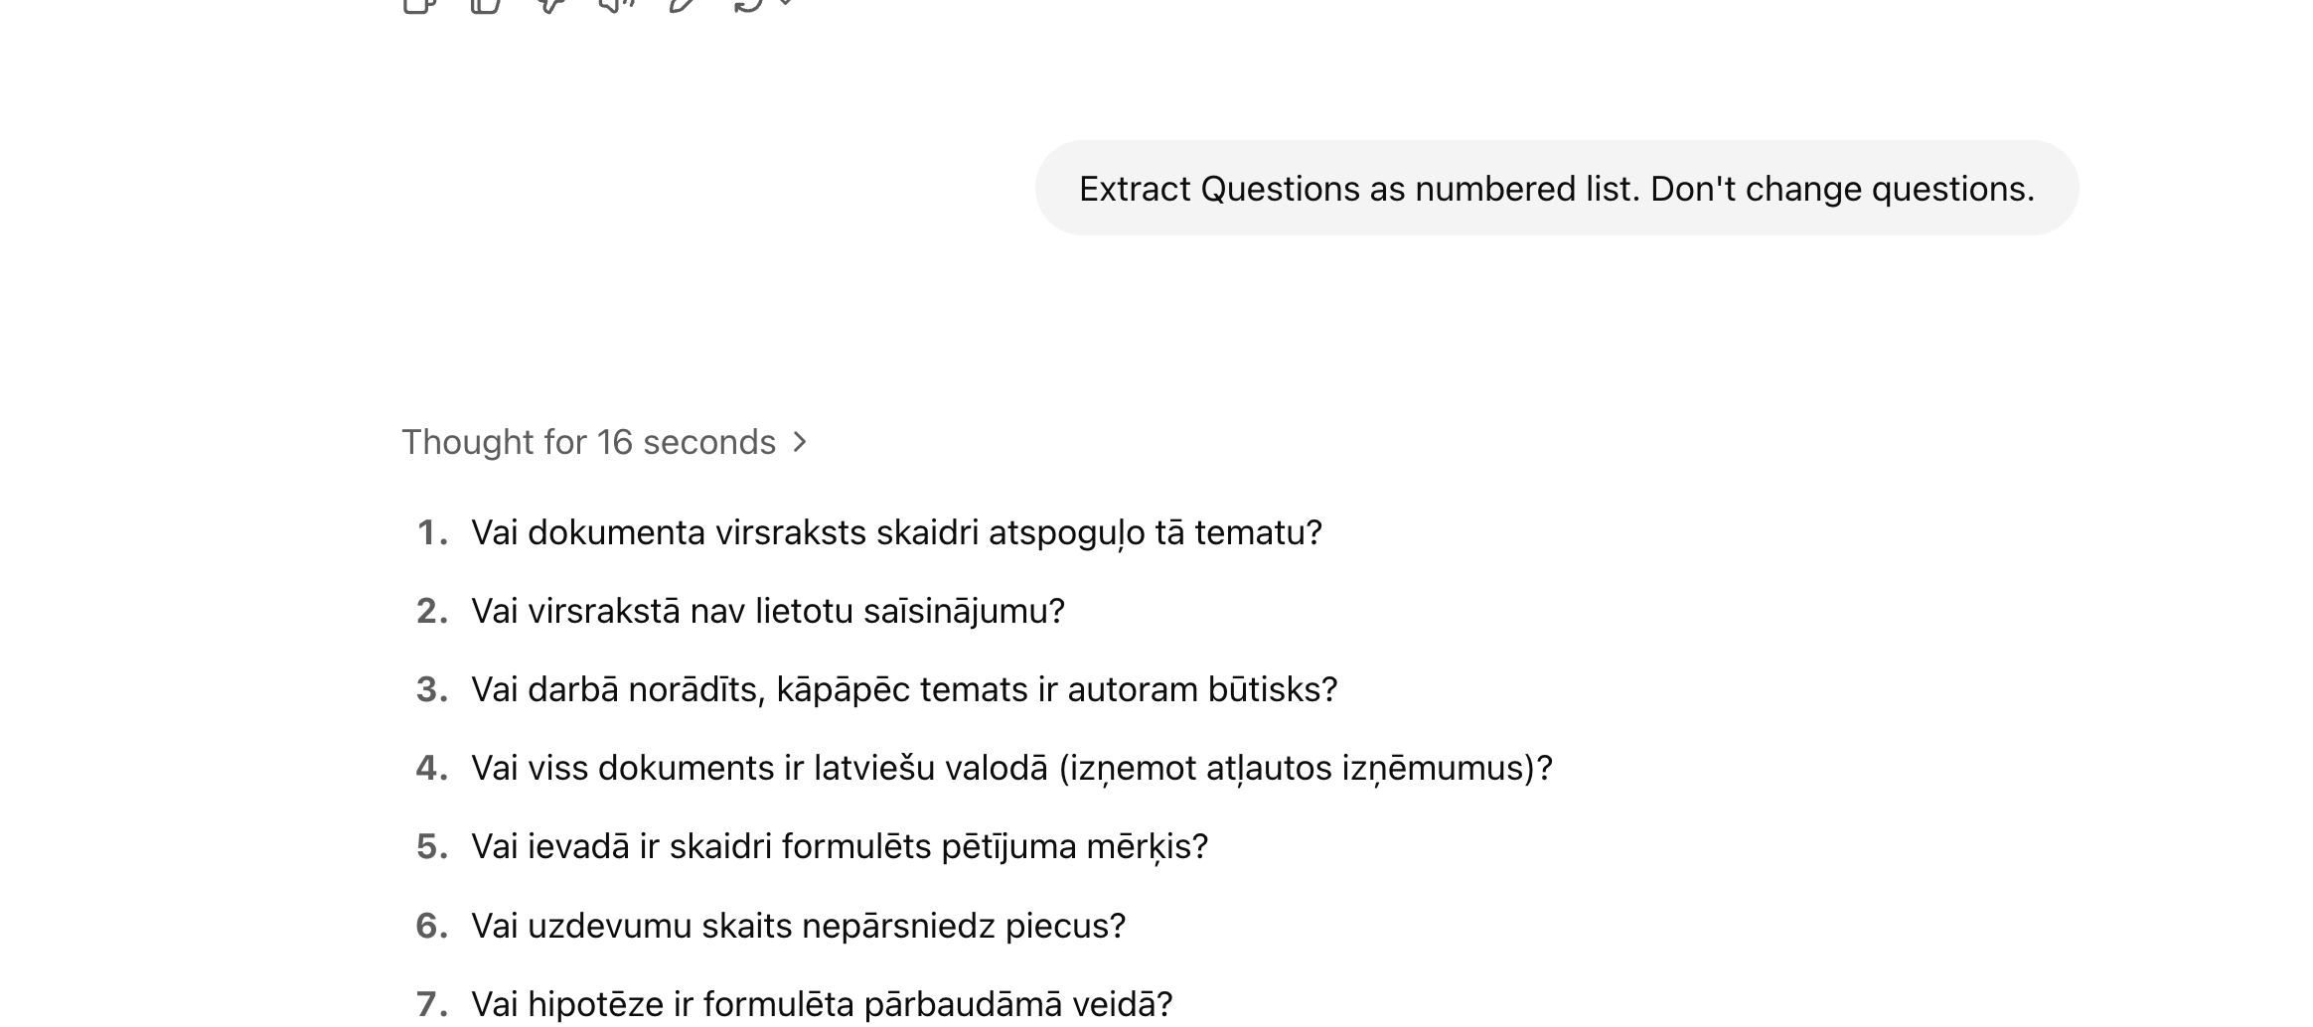This screenshot has height=1027, width=2313.
Task: Click the list number '4.' marker
Action: (x=432, y=768)
